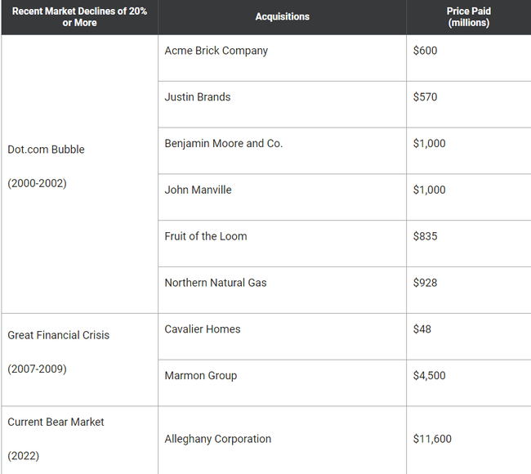Viewport: 531px width, 474px height.
Task: Click the $48 price value
Action: tap(422, 329)
